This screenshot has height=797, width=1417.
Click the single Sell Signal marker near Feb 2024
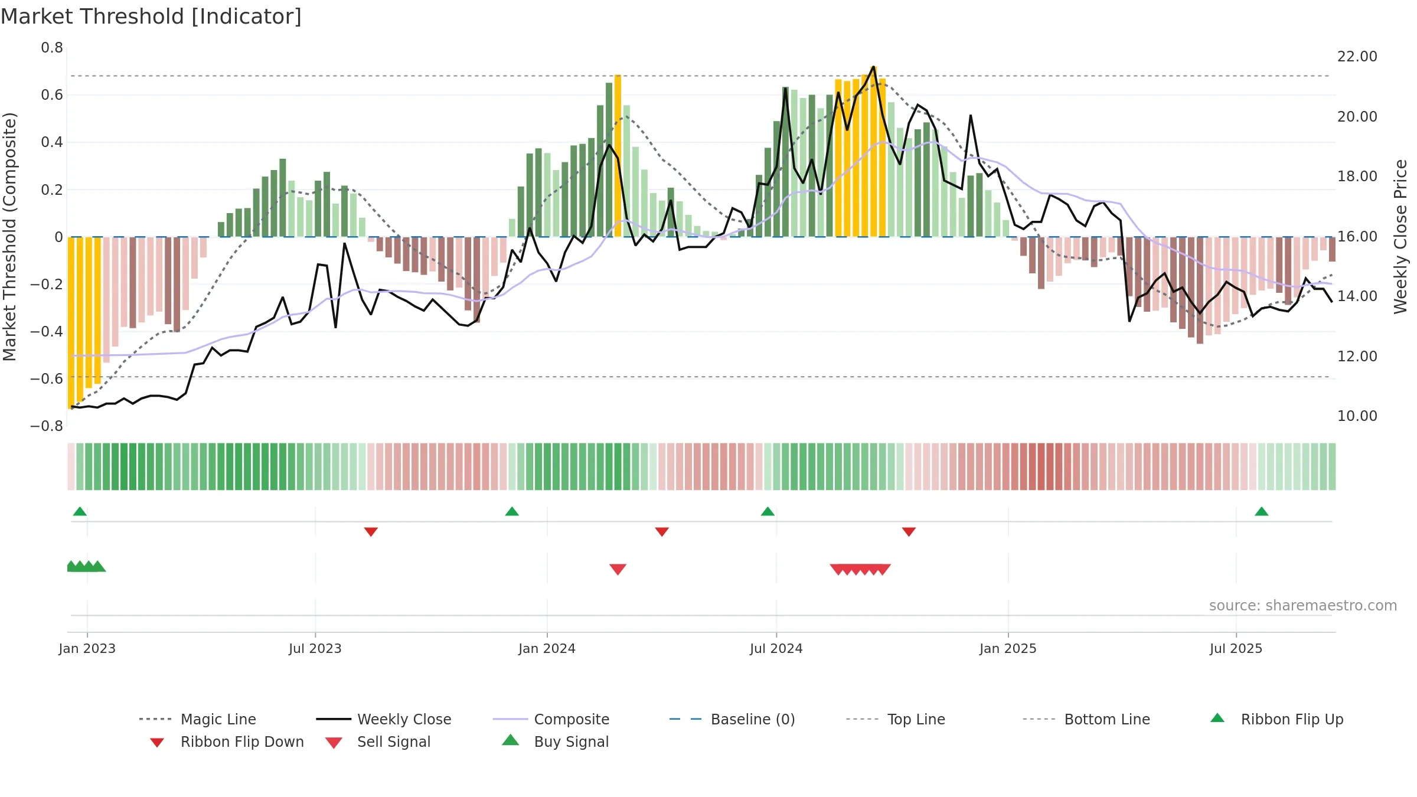[x=618, y=569]
